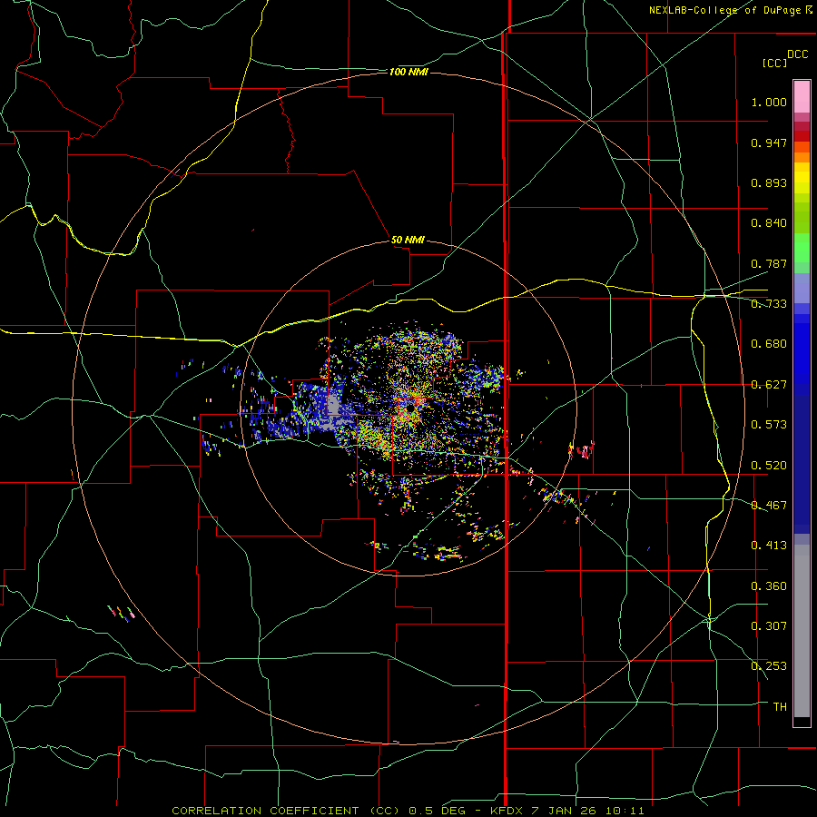Click the 1.000 color scale value
Screen dimensions: 817x817
[769, 102]
